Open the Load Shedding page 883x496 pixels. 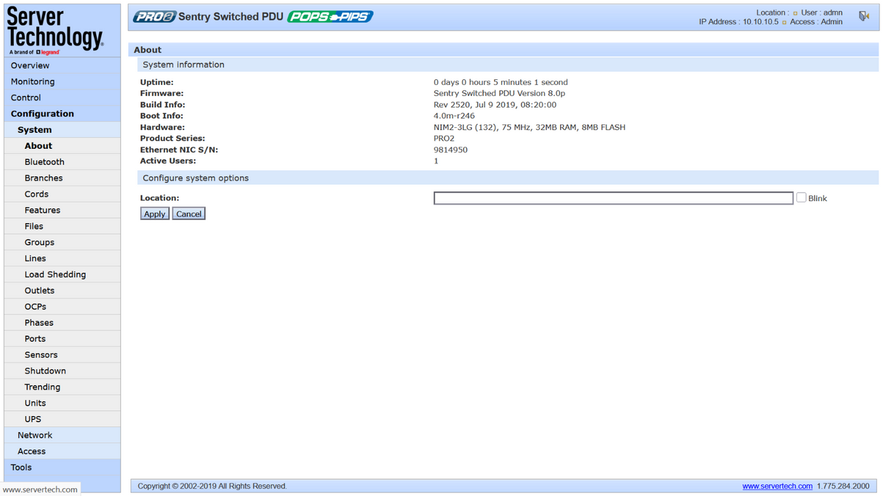pyautogui.click(x=63, y=275)
